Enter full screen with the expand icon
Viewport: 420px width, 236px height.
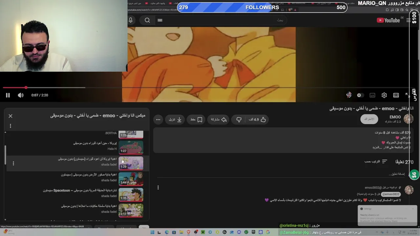click(x=408, y=95)
